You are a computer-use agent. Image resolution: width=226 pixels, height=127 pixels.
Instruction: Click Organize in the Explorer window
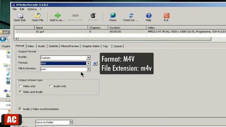[x=6, y=46]
